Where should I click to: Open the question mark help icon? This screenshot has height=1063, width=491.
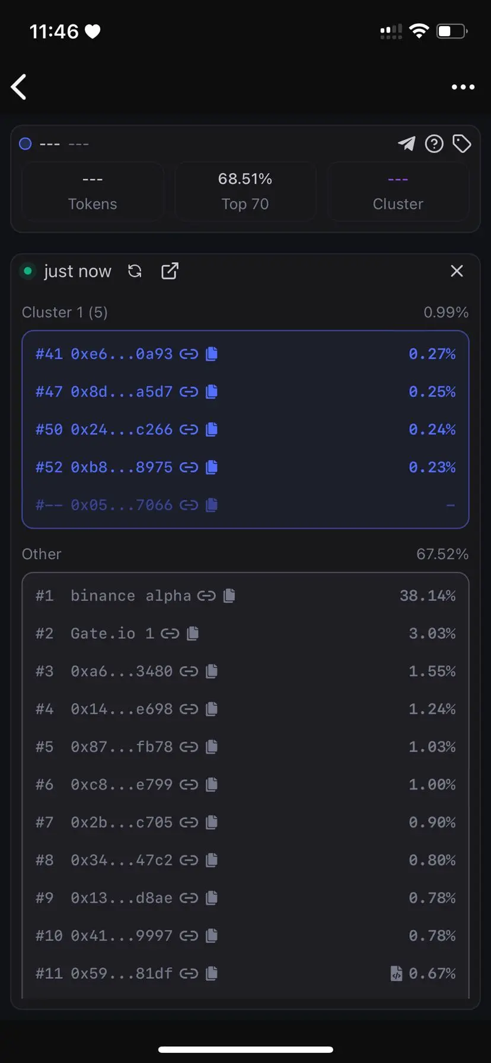coord(434,144)
